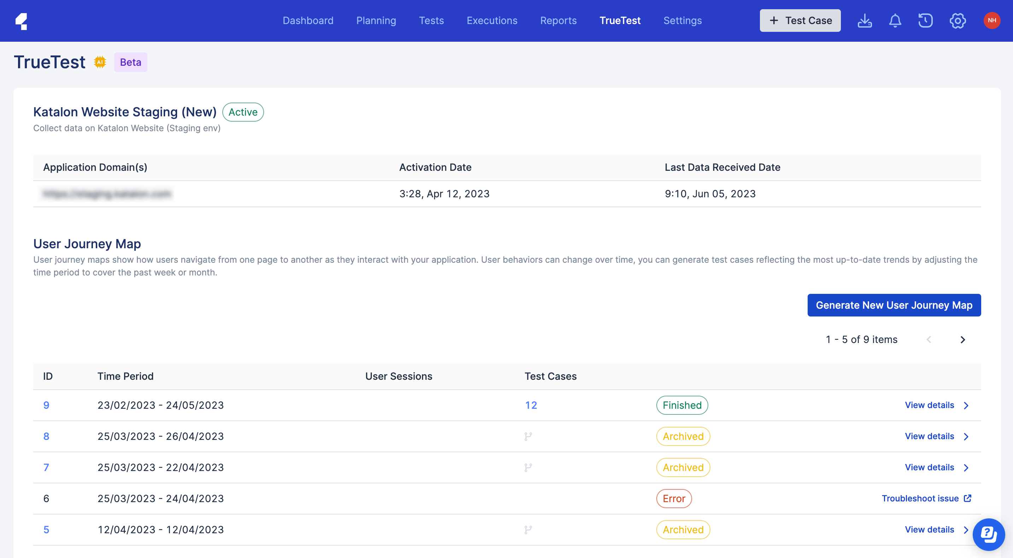The image size is (1013, 558).
Task: Open the Settings tab
Action: 682,21
